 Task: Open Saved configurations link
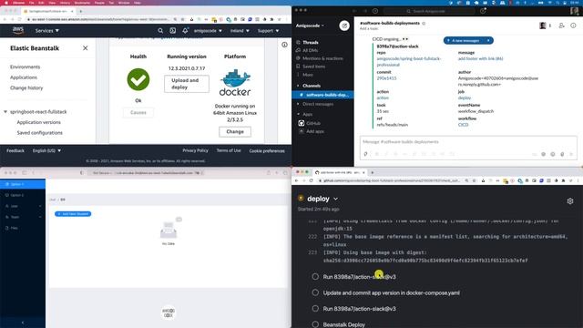pyautogui.click(x=40, y=133)
